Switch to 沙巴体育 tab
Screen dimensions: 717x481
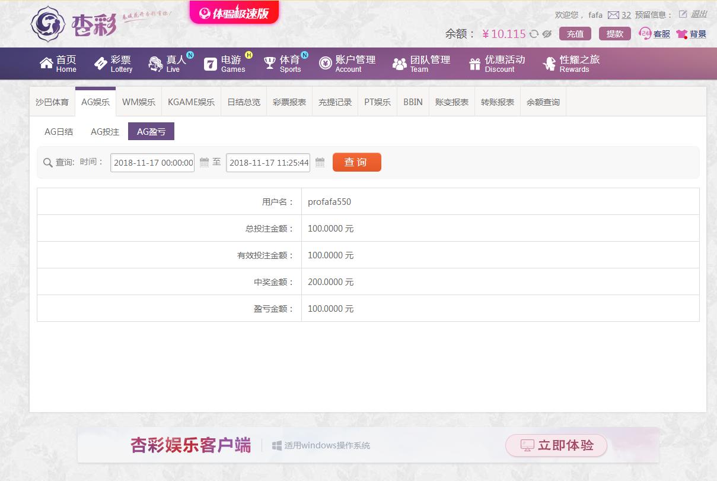[52, 102]
